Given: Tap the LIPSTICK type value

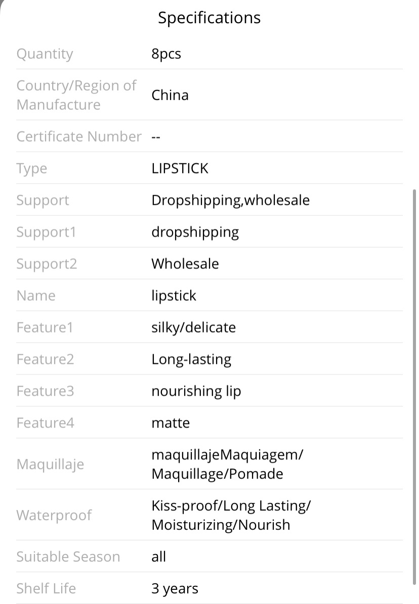Looking at the screenshot, I should click(180, 168).
